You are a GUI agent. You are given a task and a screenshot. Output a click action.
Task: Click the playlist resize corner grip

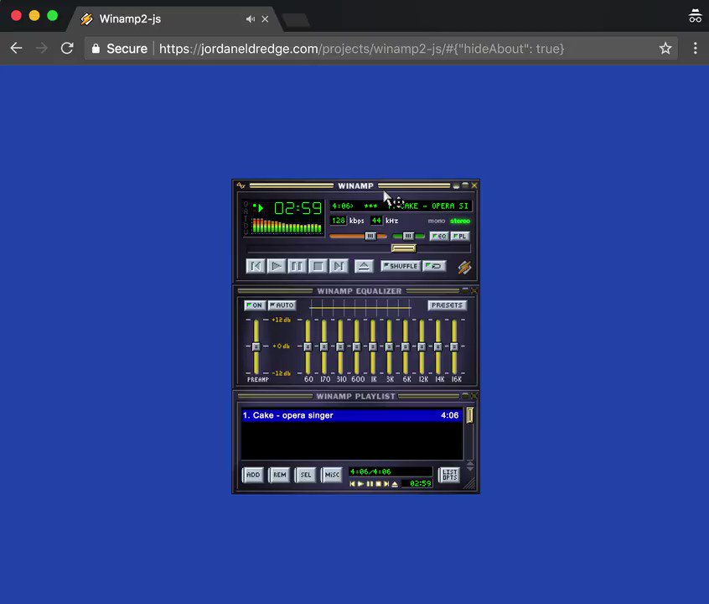click(x=471, y=485)
